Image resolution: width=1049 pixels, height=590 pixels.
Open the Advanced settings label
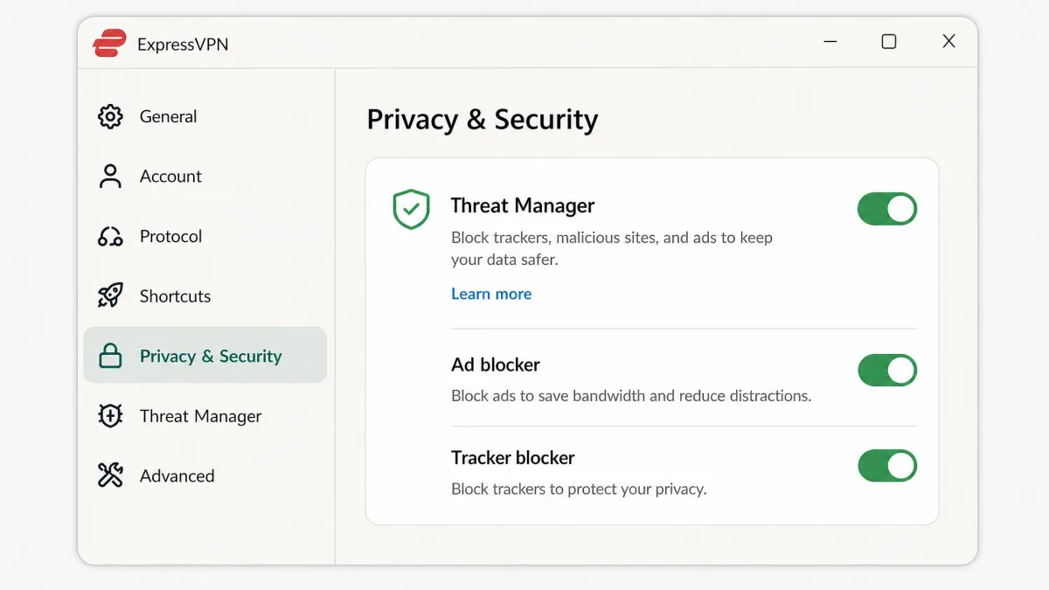(177, 475)
